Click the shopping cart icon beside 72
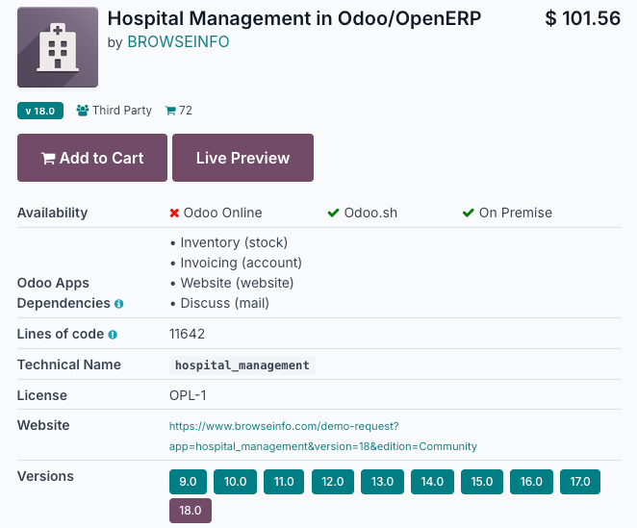The width and height of the screenshot is (637, 528). pyautogui.click(x=170, y=111)
